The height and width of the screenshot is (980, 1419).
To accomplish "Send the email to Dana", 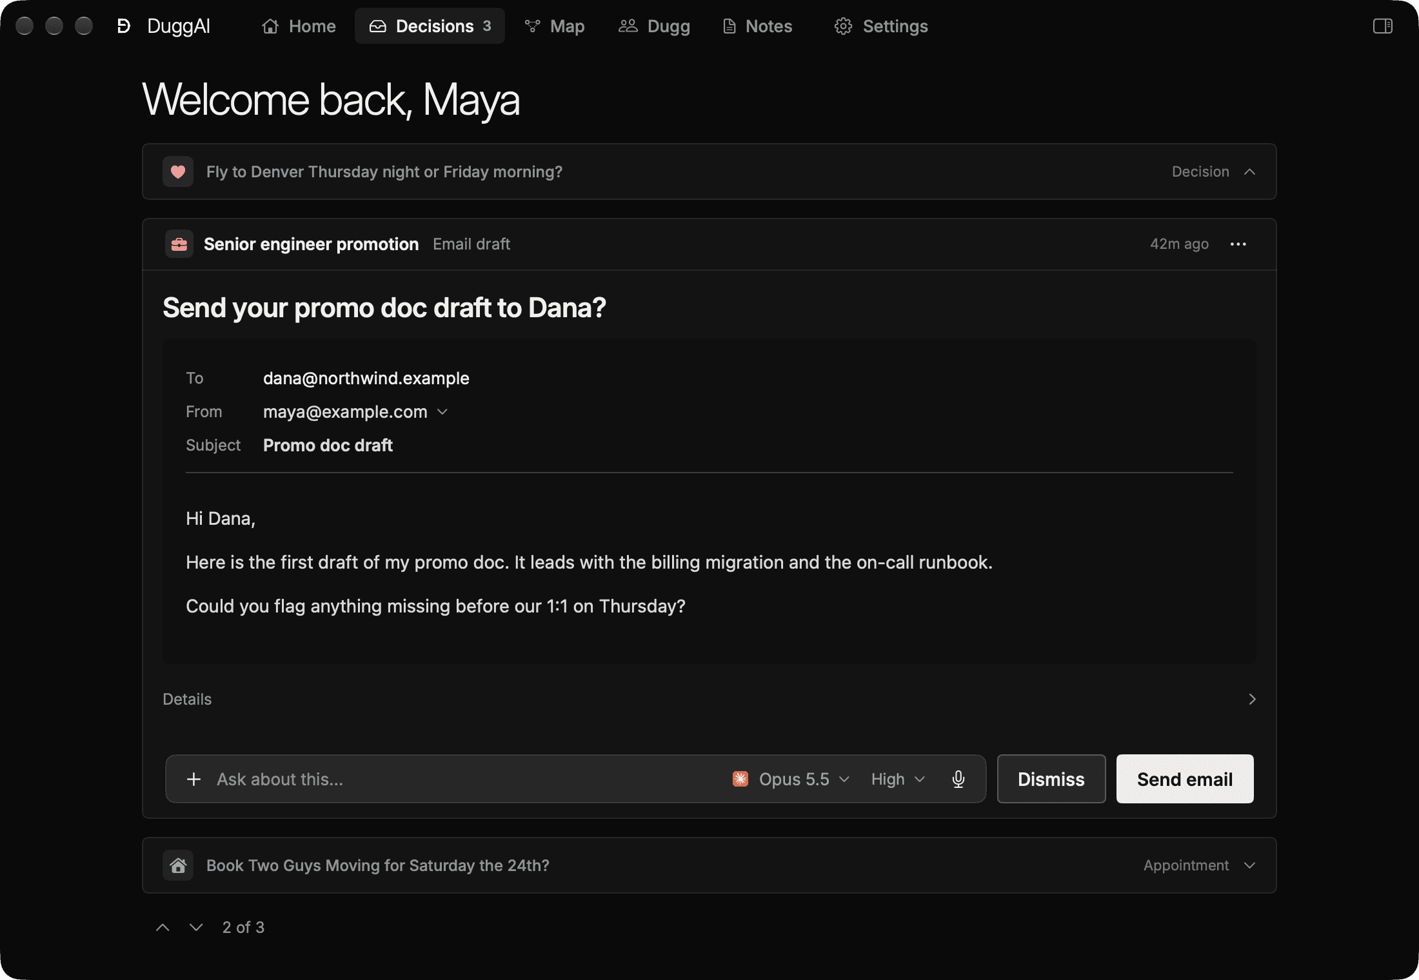I will 1185,779.
